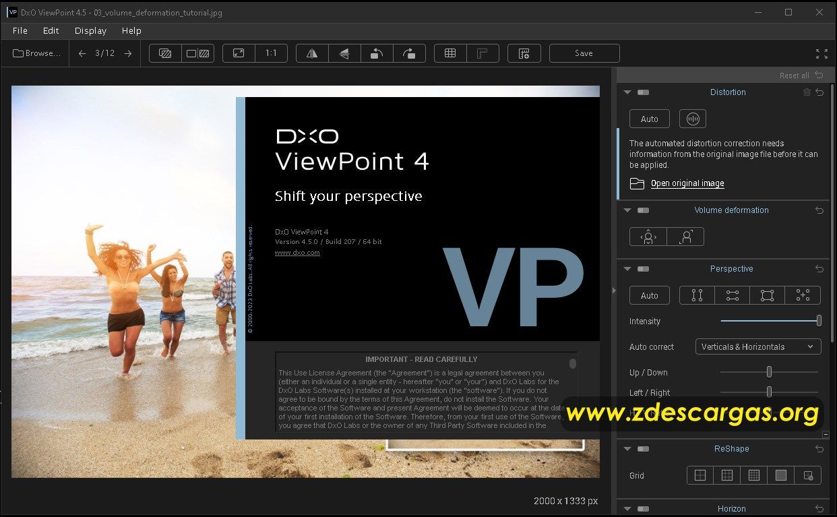Switch to side-by-side before/after view
The image size is (837, 517).
tap(198, 53)
